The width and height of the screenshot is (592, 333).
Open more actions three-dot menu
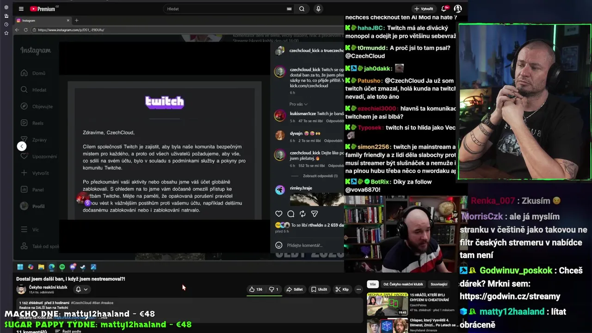[358, 289]
